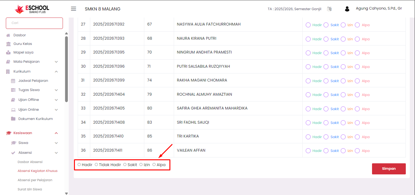Click the Guru Kelas building icon

point(8,44)
